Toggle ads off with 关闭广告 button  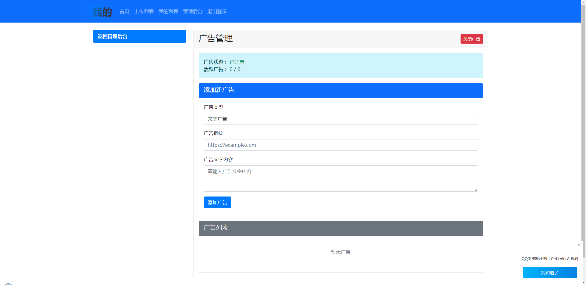click(472, 39)
